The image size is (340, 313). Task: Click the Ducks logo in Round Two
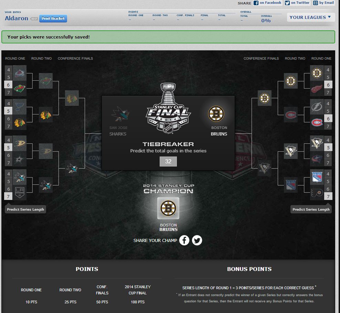pyautogui.click(x=46, y=151)
